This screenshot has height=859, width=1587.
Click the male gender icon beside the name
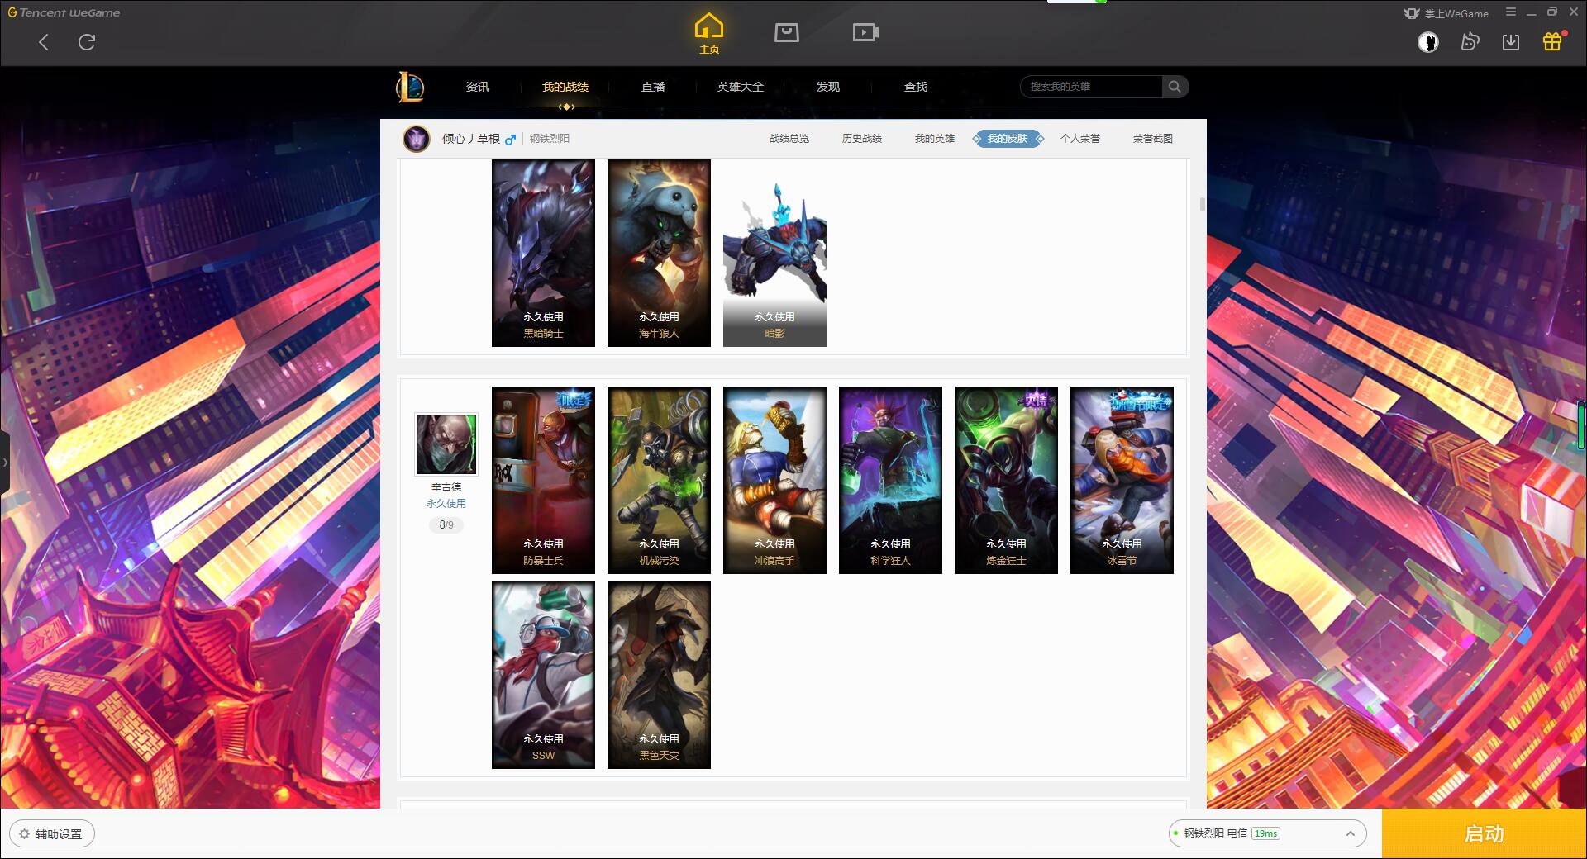point(510,140)
